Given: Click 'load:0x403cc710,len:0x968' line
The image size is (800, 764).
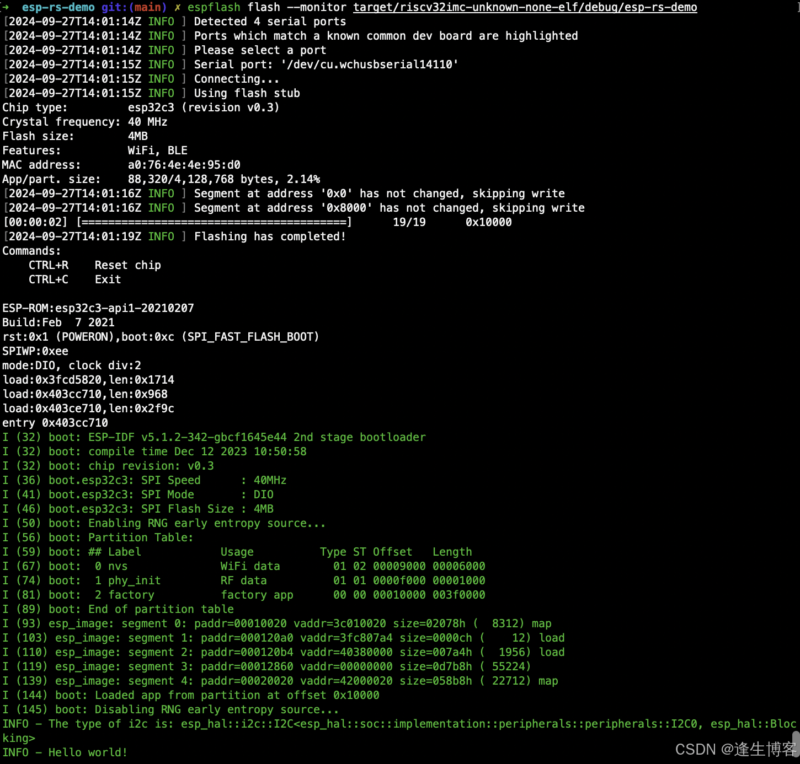Looking at the screenshot, I should [85, 394].
